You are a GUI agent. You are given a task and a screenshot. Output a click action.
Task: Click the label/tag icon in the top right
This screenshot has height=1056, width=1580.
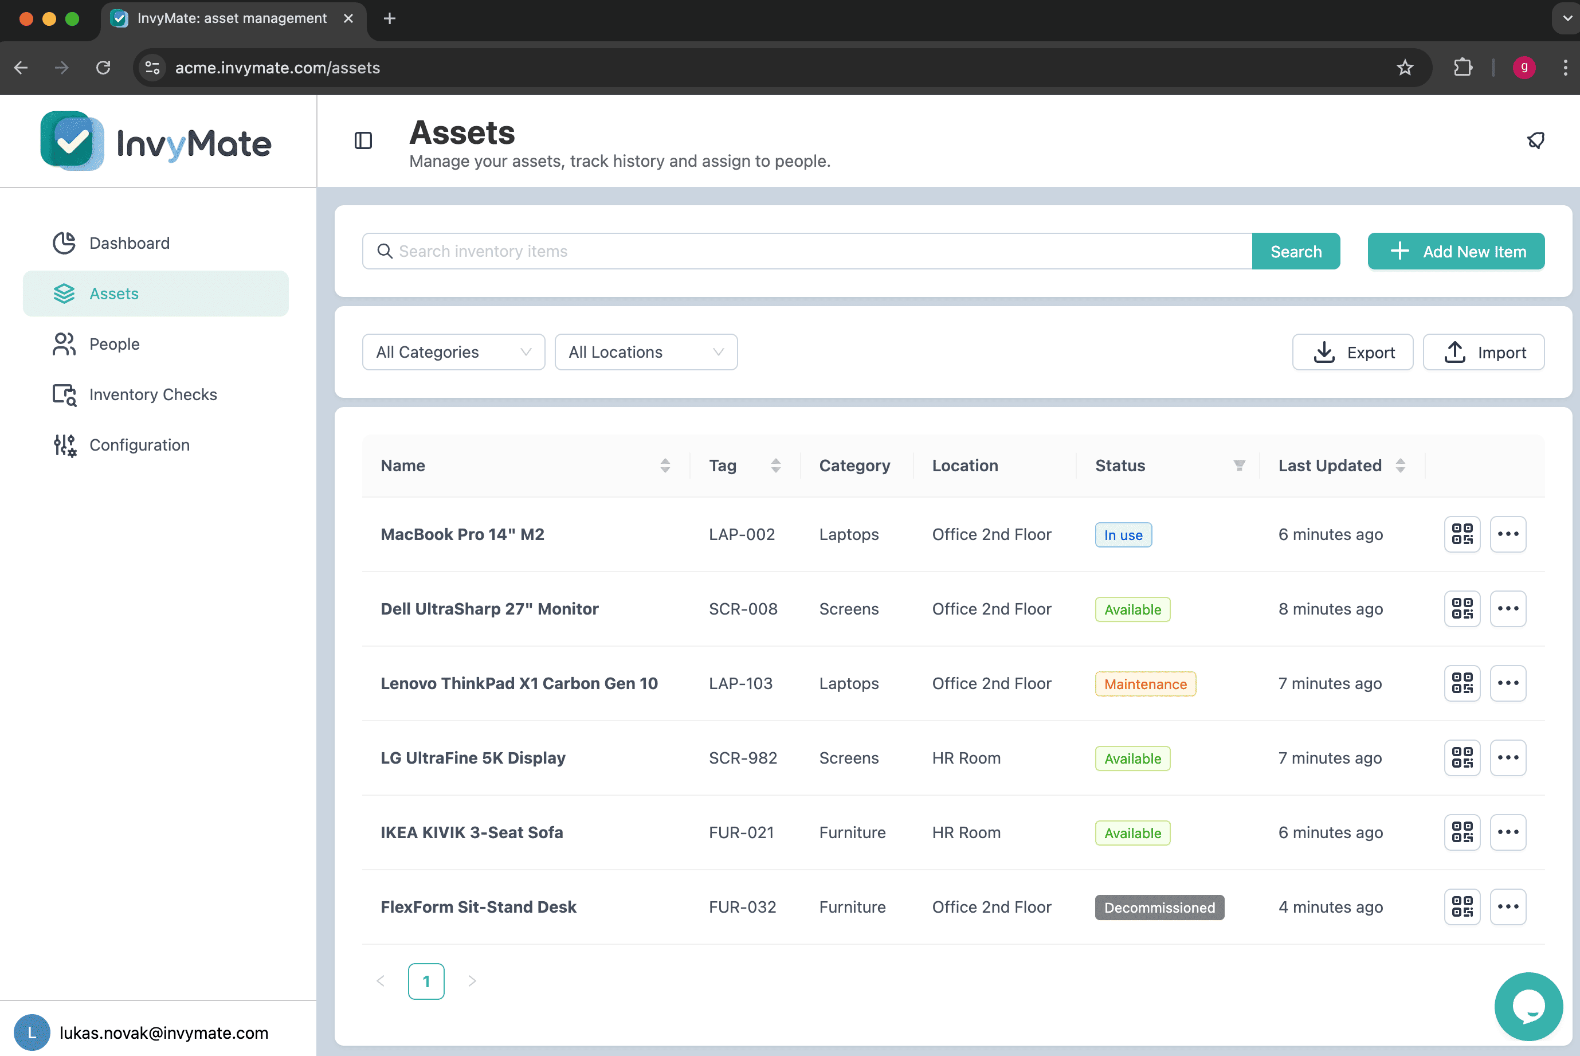click(x=1535, y=141)
